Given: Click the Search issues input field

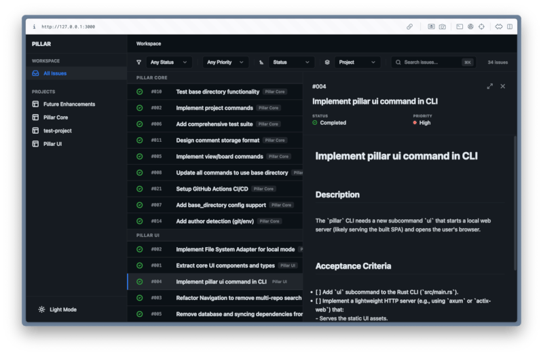Looking at the screenshot, I should tap(431, 62).
